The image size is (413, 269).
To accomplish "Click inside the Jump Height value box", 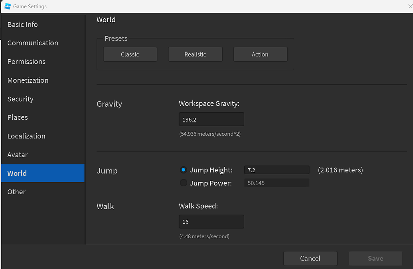I will pos(277,170).
